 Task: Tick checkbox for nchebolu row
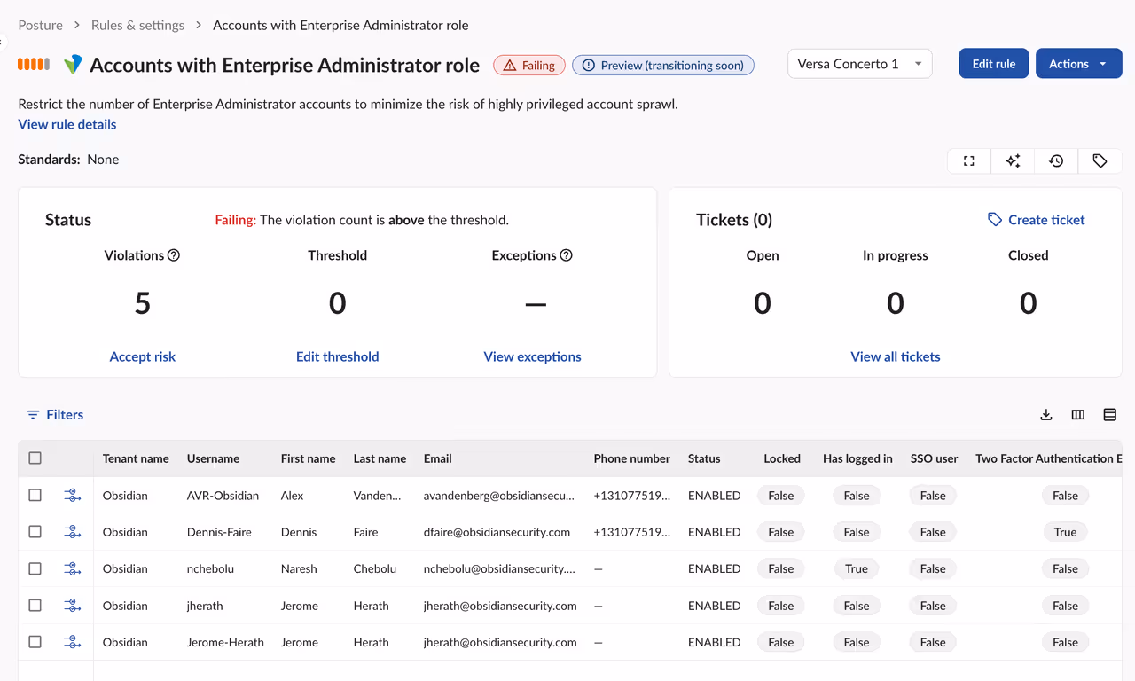[35, 568]
